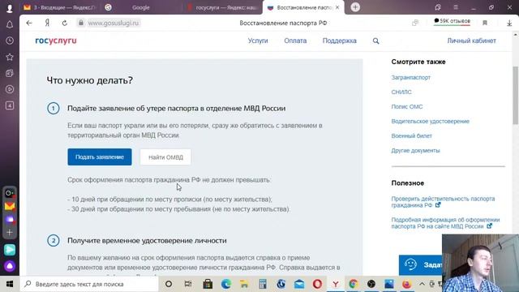Open the search magnifier on Gosuslugi header
Image resolution: width=519 pixels, height=292 pixels.
click(375, 41)
